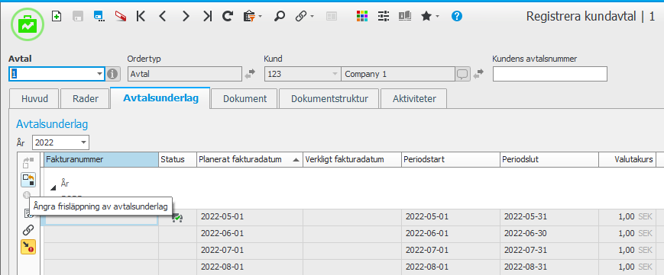Select the Avtalsunderlag tab
This screenshot has width=664, height=275.
coord(160,98)
